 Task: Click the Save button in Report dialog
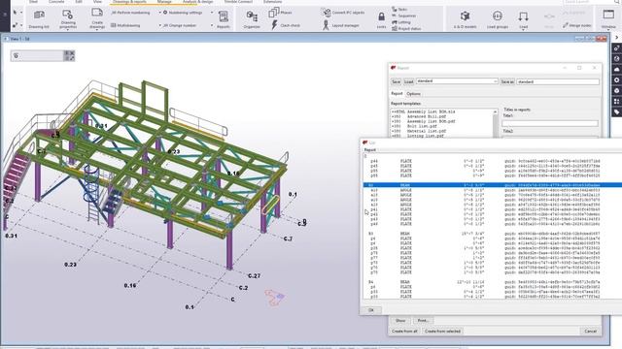point(396,81)
